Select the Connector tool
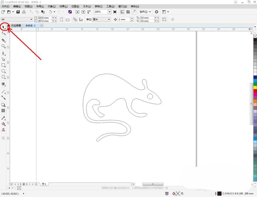The height and width of the screenshot is (197, 257). pyautogui.click(x=3, y=98)
